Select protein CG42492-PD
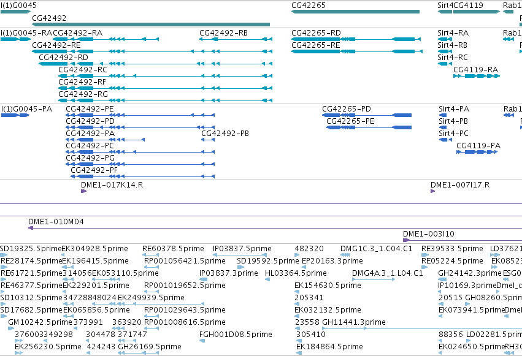 click(140, 127)
